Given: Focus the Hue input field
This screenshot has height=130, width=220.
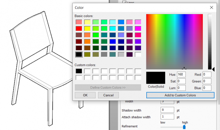Looking at the screenshot, I should pyautogui.click(x=181, y=74).
